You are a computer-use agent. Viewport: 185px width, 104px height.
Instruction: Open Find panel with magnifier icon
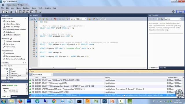pyautogui.click(x=97, y=19)
